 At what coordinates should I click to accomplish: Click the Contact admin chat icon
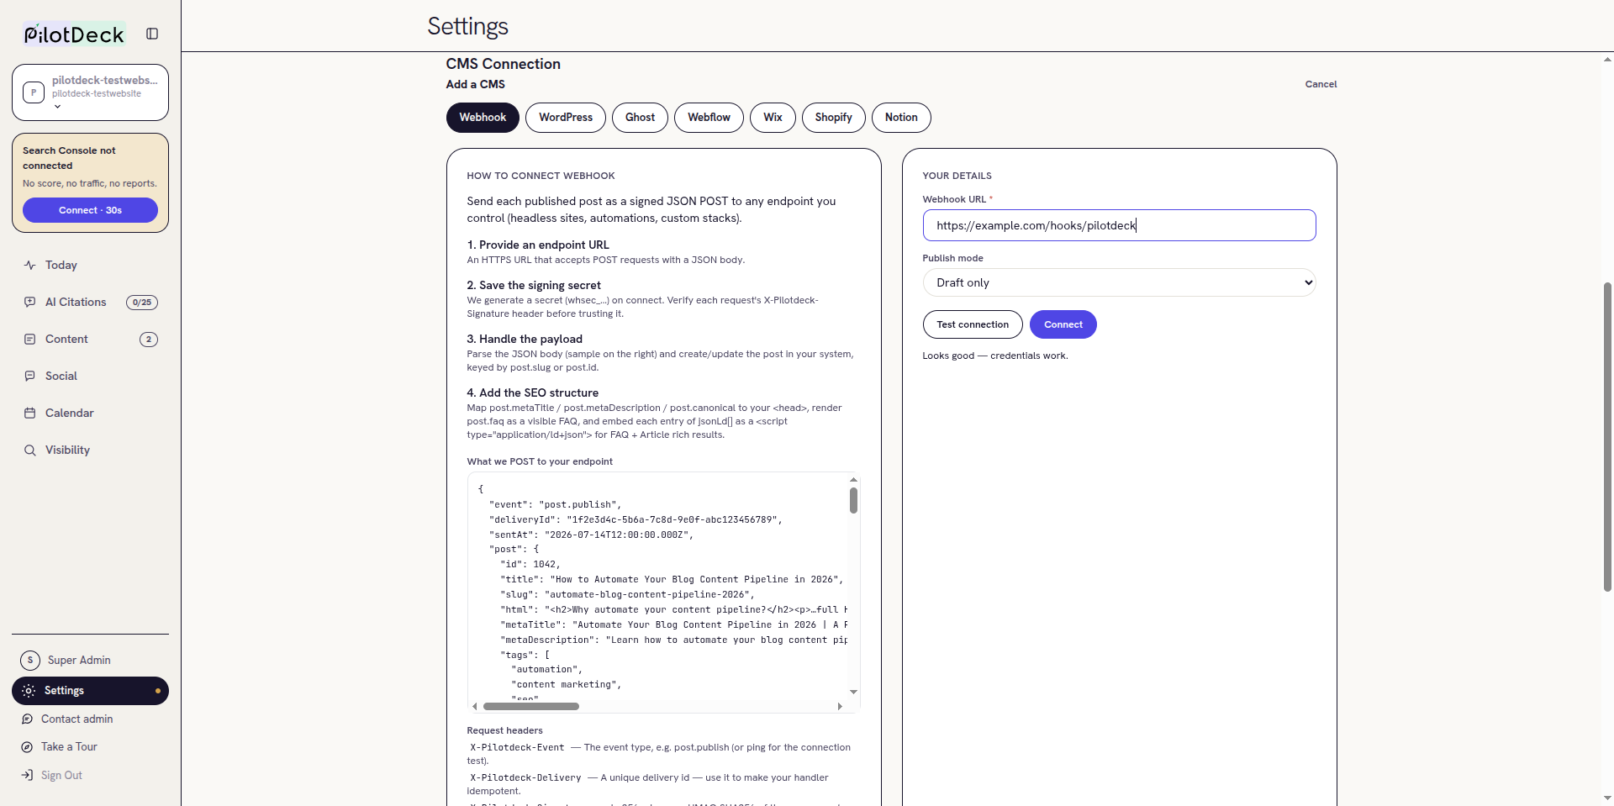[x=27, y=719]
